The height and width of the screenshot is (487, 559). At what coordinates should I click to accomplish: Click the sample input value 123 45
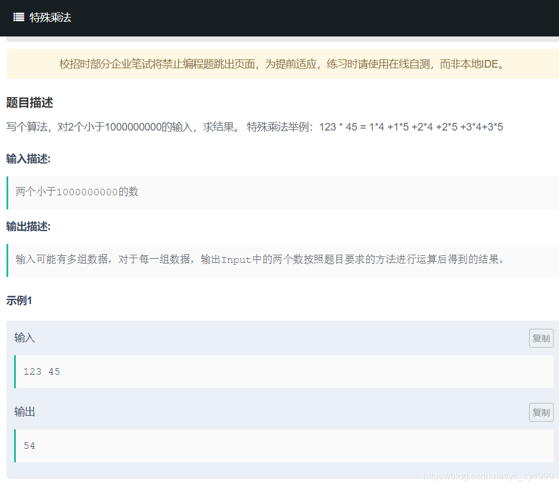42,372
